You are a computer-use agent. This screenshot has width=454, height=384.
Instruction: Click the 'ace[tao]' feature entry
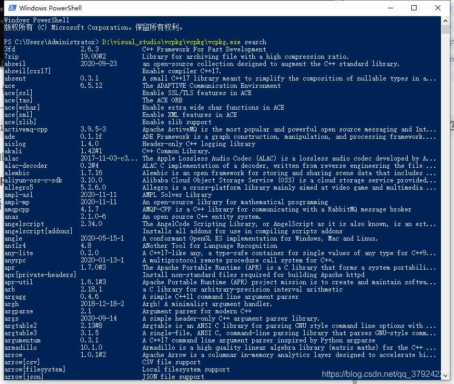tap(18, 100)
